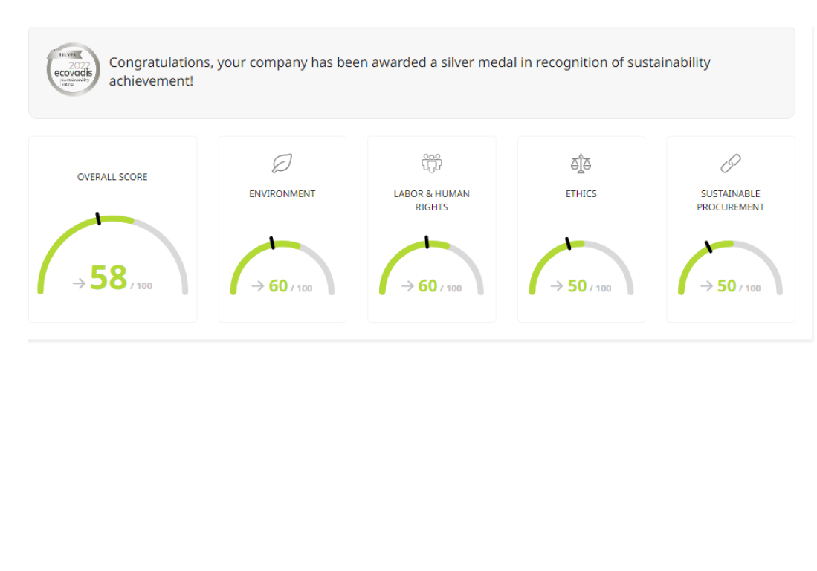Click the Overall Score heading
Viewport: 817px width, 571px height.
pyautogui.click(x=112, y=177)
